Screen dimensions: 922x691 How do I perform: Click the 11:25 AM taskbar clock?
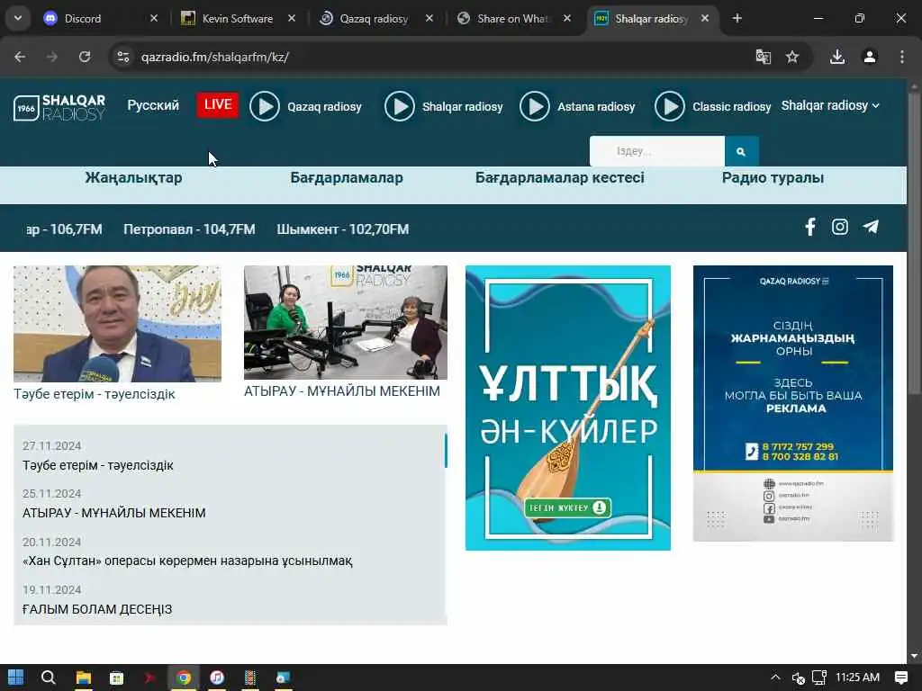tap(857, 678)
